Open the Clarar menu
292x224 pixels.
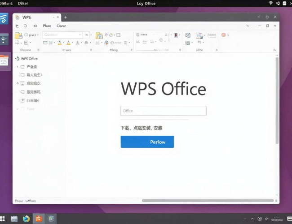point(61,26)
